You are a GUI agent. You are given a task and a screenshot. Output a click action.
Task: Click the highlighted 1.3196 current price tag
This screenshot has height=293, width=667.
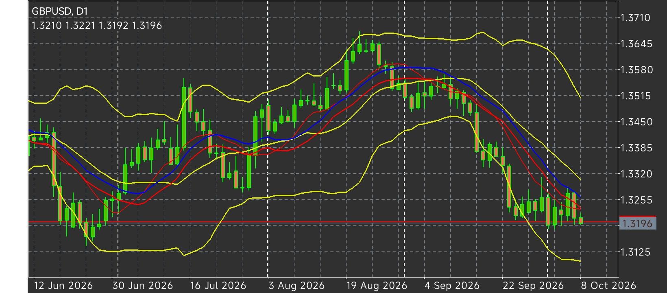(637, 223)
